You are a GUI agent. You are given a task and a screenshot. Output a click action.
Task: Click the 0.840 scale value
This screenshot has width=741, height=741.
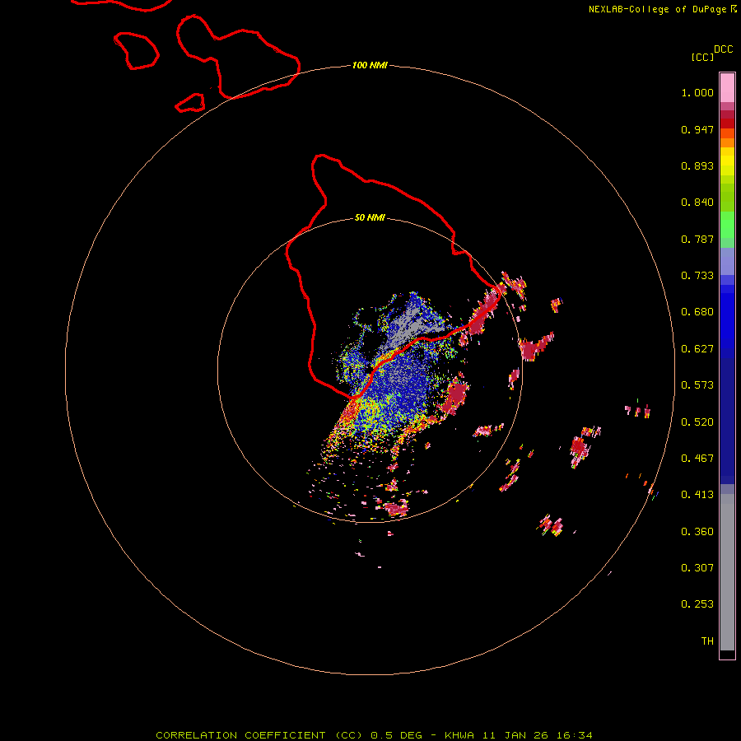[x=697, y=203]
